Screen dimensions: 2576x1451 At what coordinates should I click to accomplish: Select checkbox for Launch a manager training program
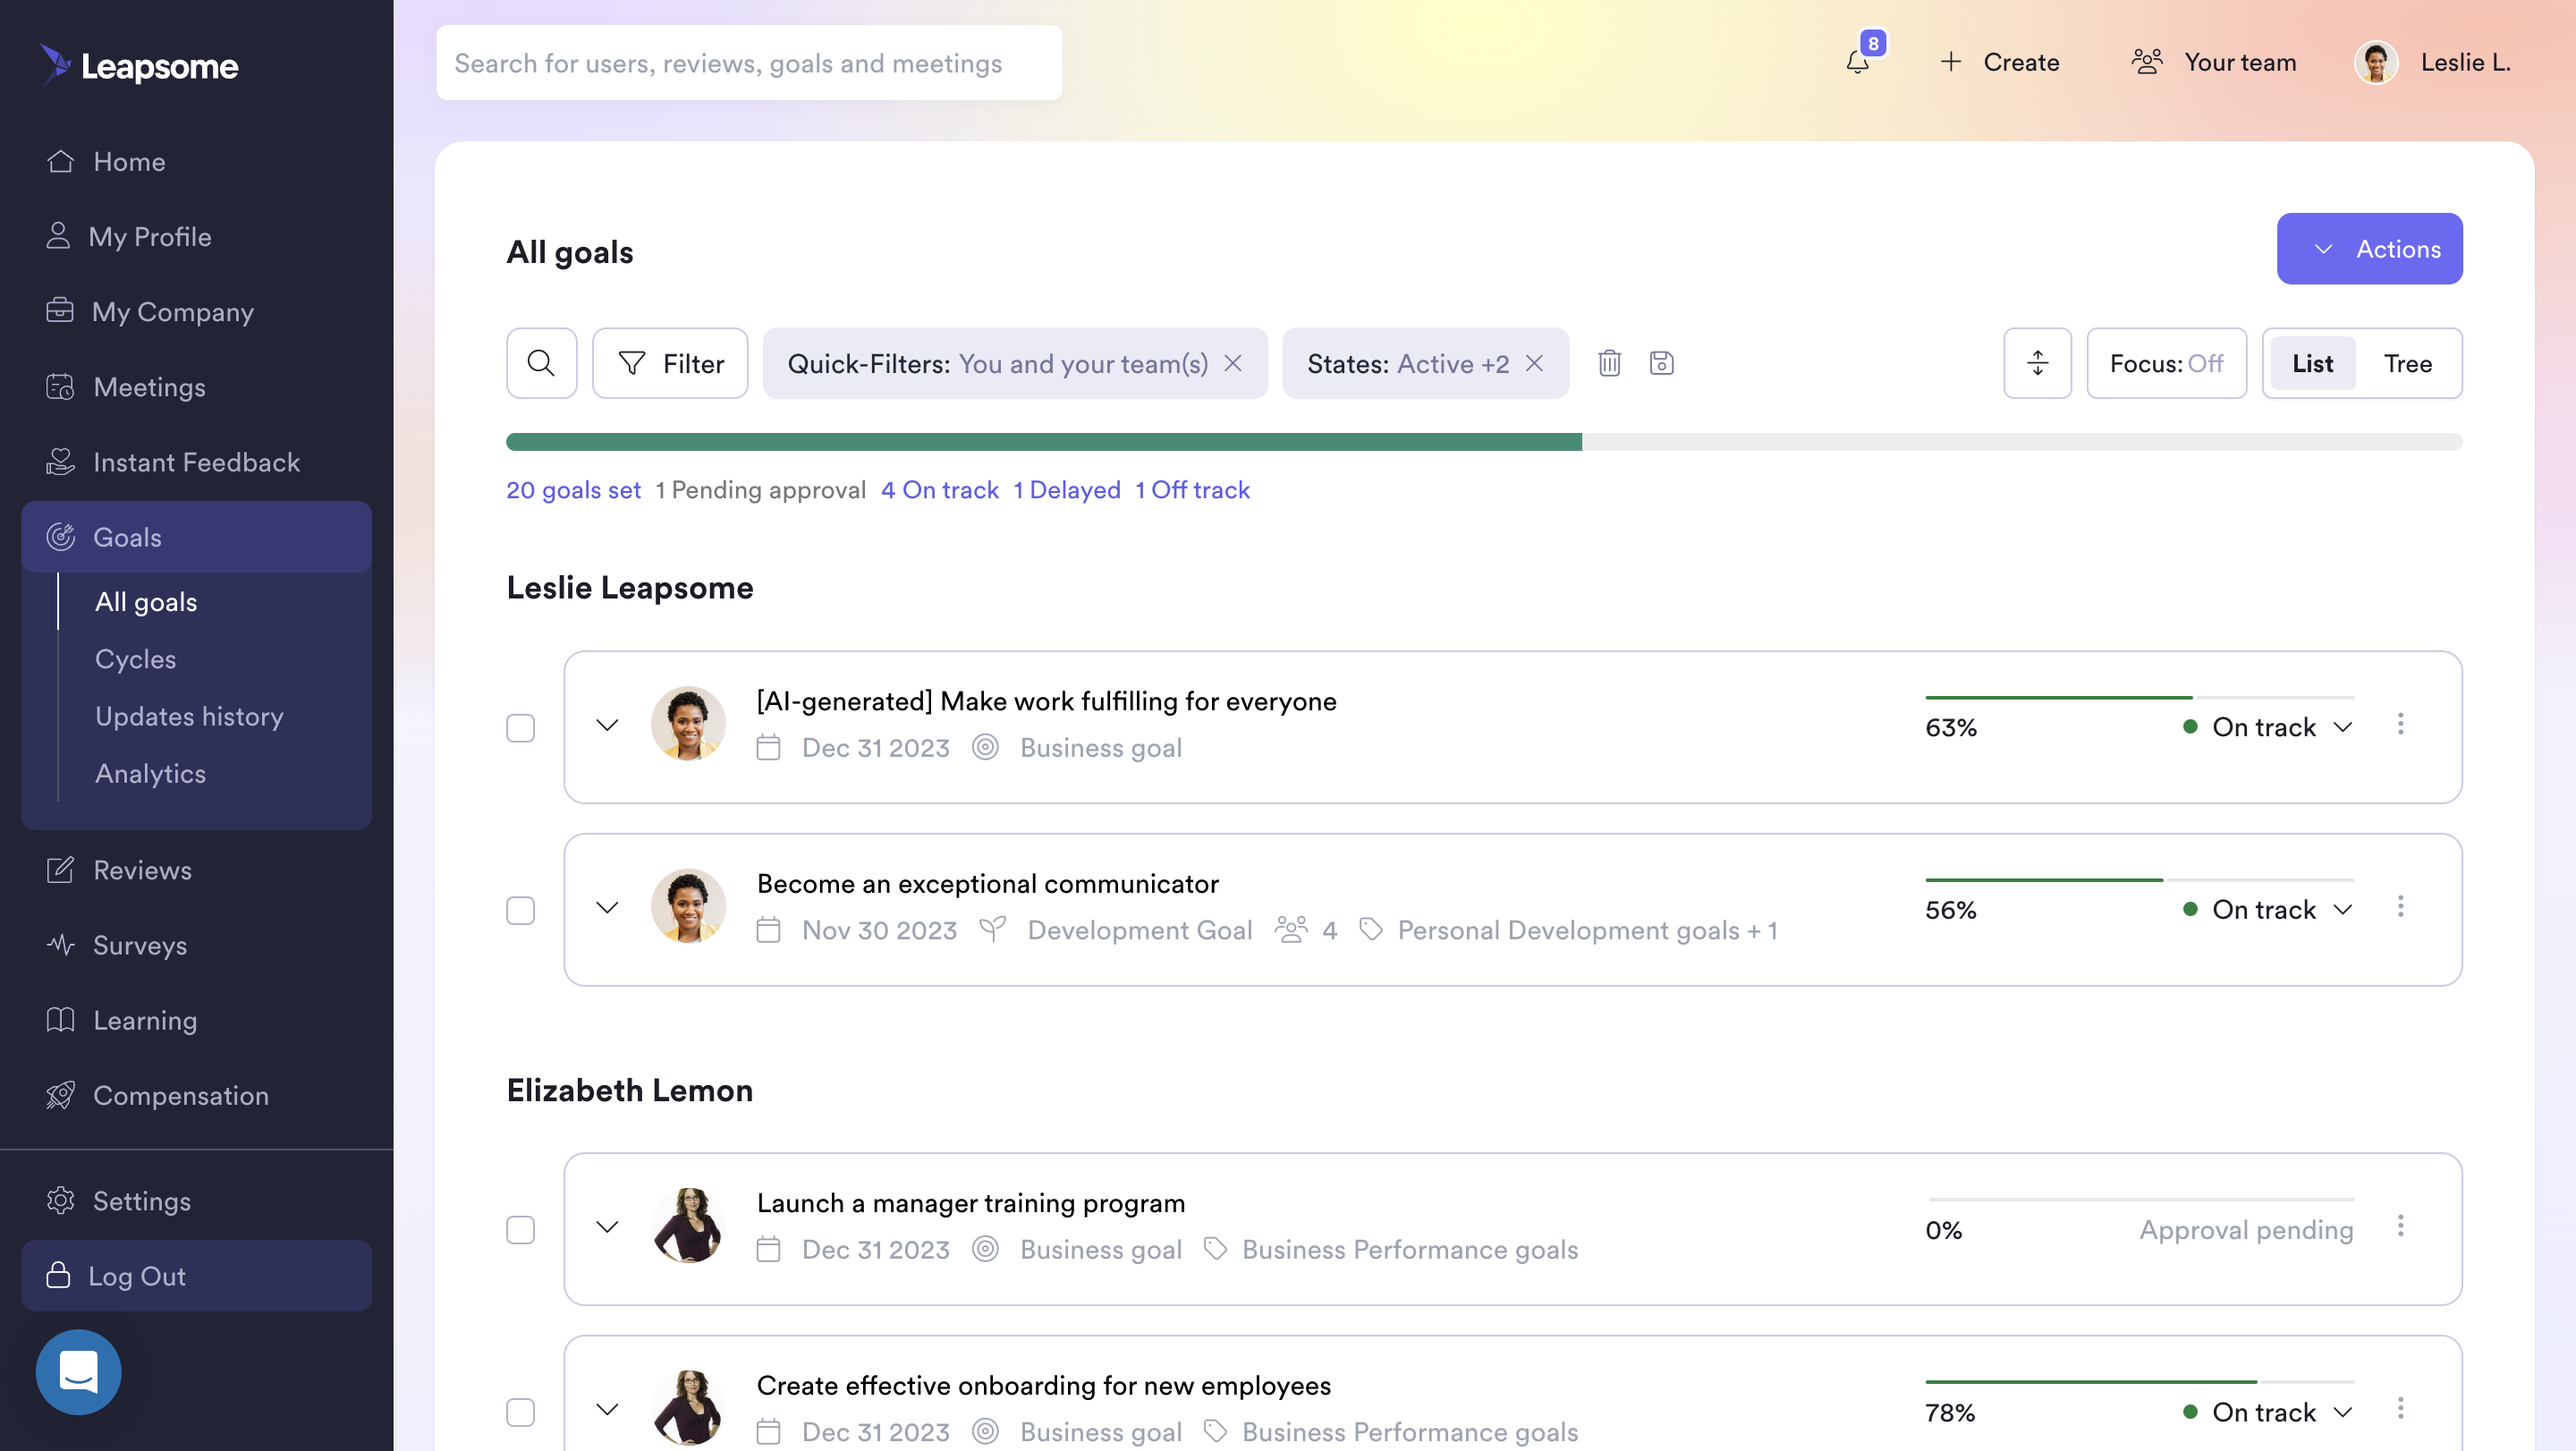(x=520, y=1229)
